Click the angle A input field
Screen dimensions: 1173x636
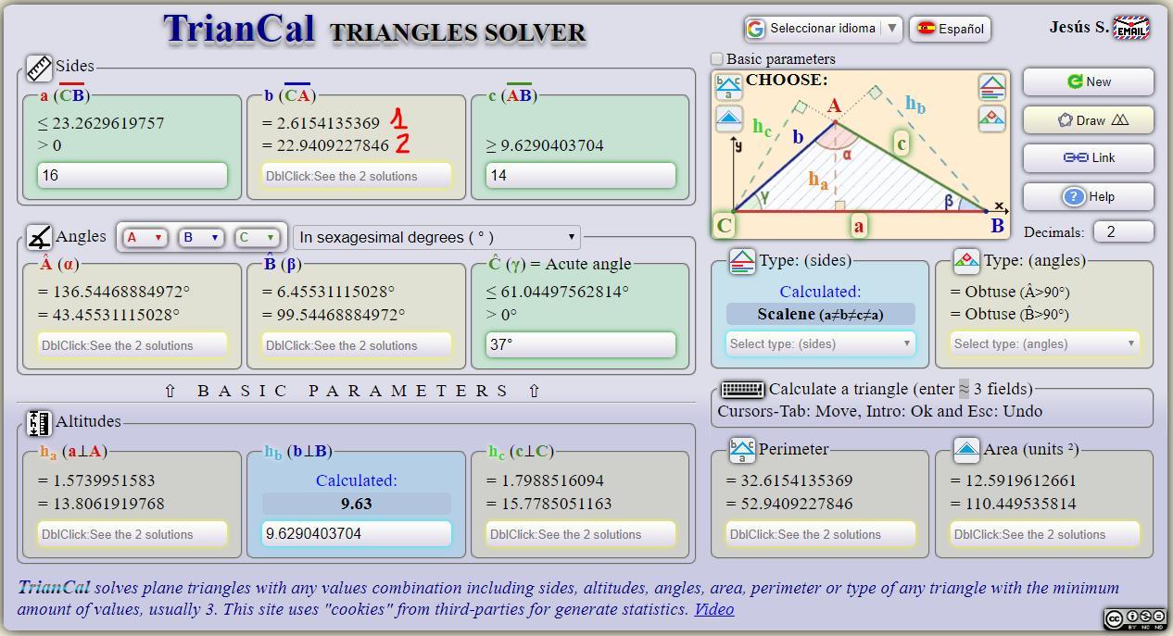(132, 345)
